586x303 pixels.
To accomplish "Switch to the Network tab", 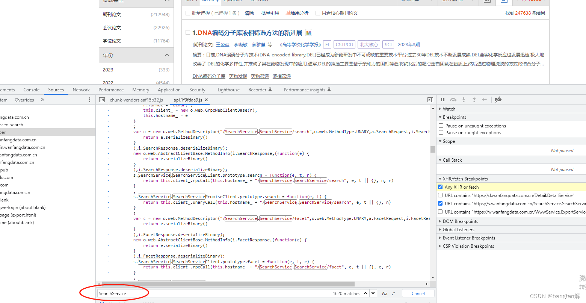I will click(81, 90).
